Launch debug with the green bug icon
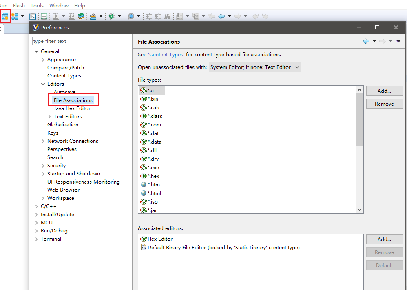407x290 pixels. (x=112, y=16)
